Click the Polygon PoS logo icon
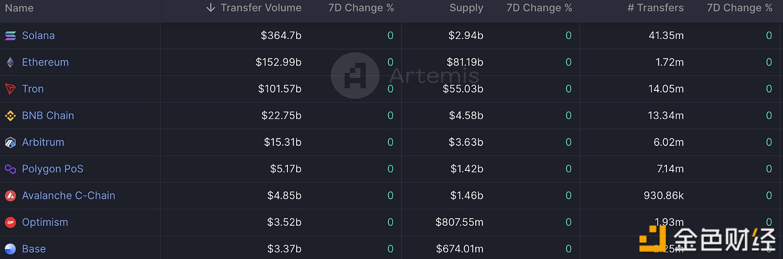Viewport: 783px width, 259px height. pos(10,169)
